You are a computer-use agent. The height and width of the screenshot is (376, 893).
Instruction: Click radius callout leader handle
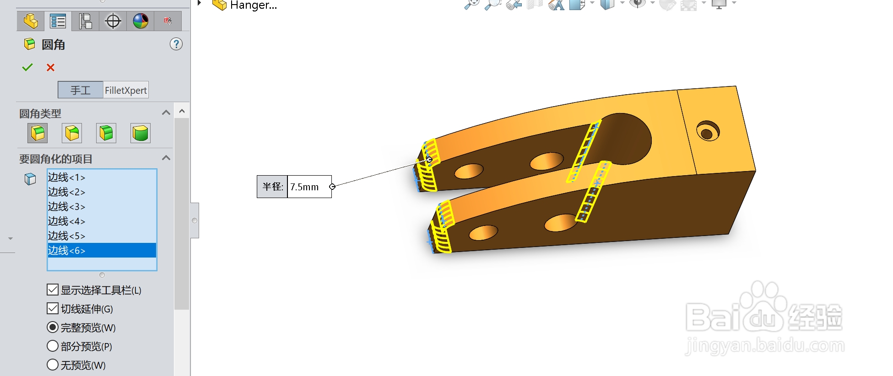(332, 187)
